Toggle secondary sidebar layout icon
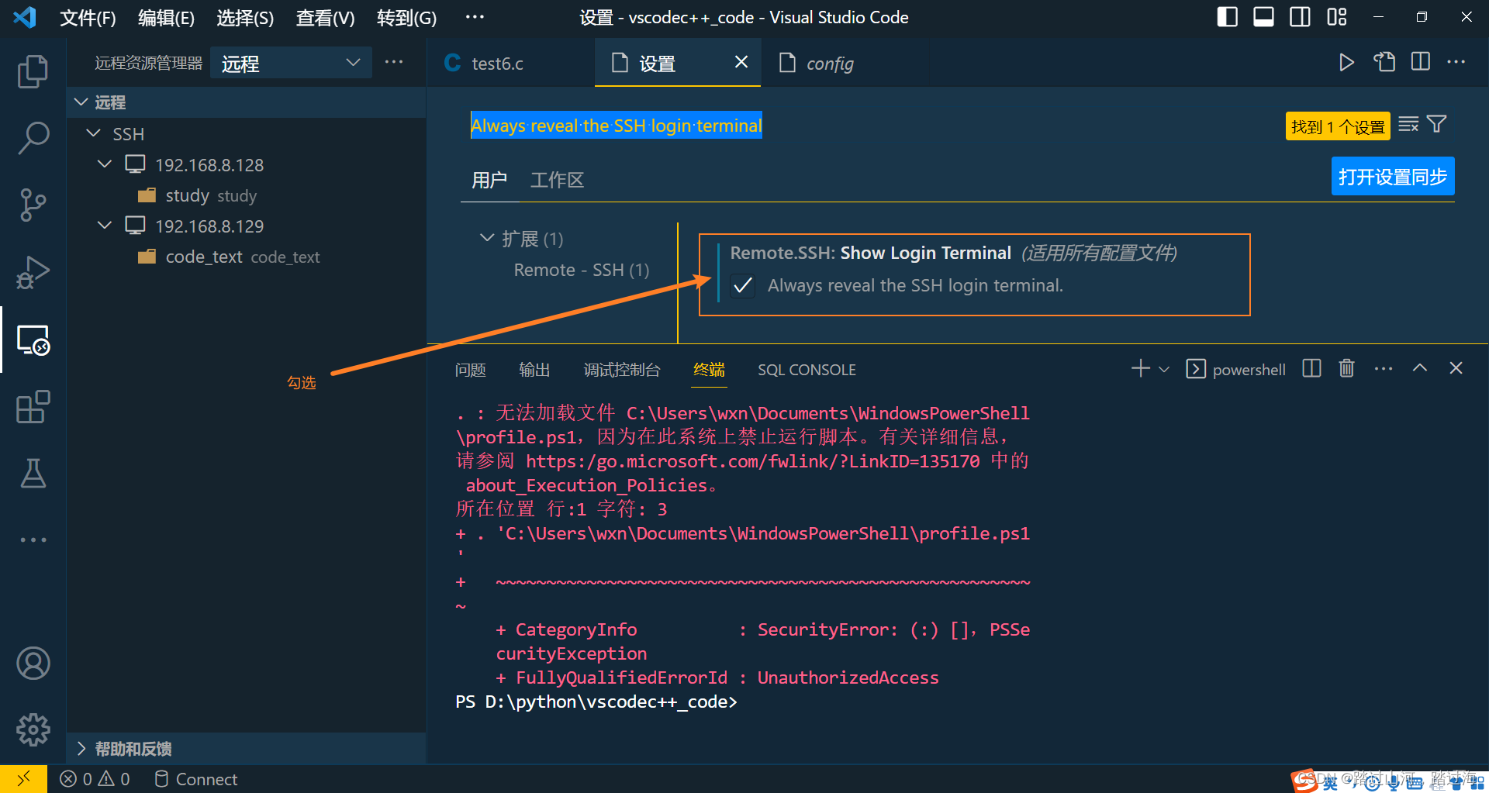Viewport: 1489px width, 793px height. tap(1300, 16)
